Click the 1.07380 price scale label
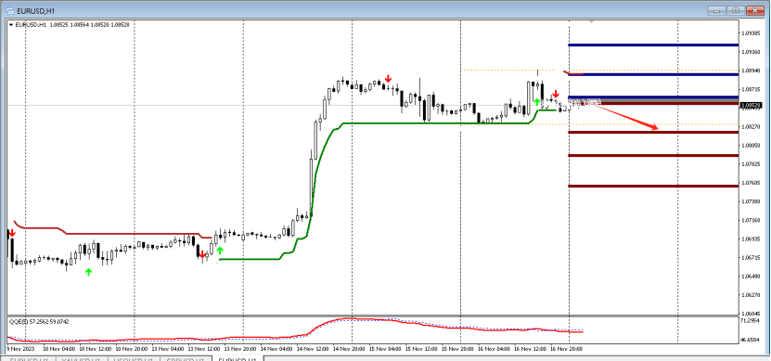This screenshot has width=771, height=361. pos(751,201)
